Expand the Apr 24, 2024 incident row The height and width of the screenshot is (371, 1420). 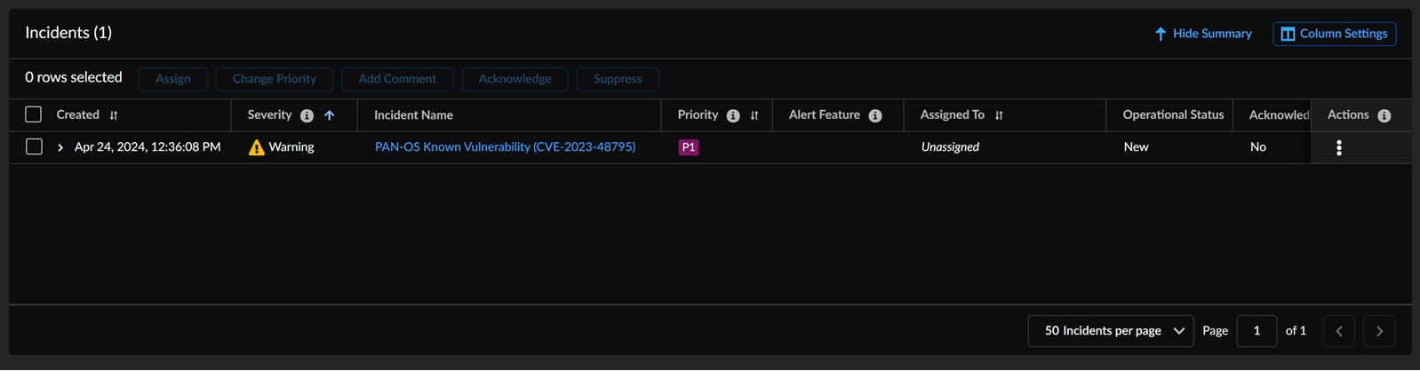pos(60,147)
